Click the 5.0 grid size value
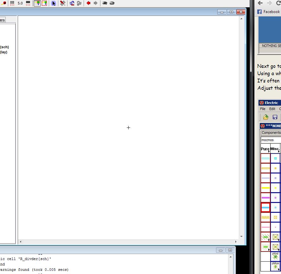Viewport: 281px width, 274px height. tap(20, 3)
